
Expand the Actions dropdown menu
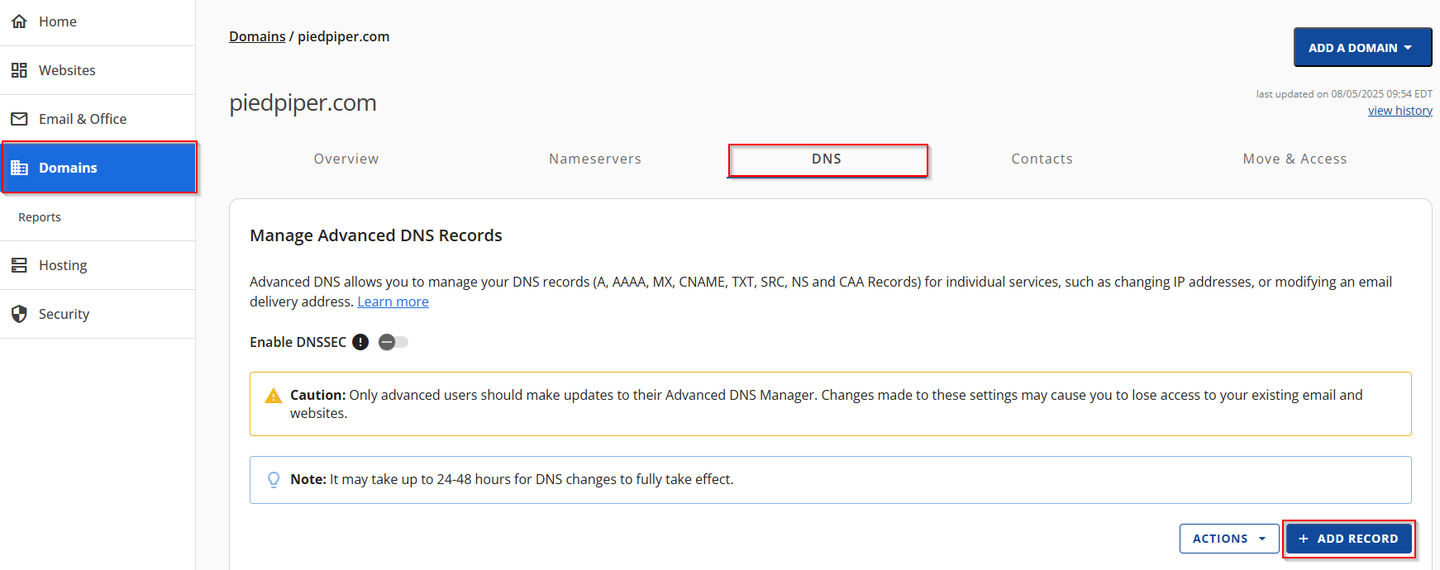pyautogui.click(x=1228, y=539)
